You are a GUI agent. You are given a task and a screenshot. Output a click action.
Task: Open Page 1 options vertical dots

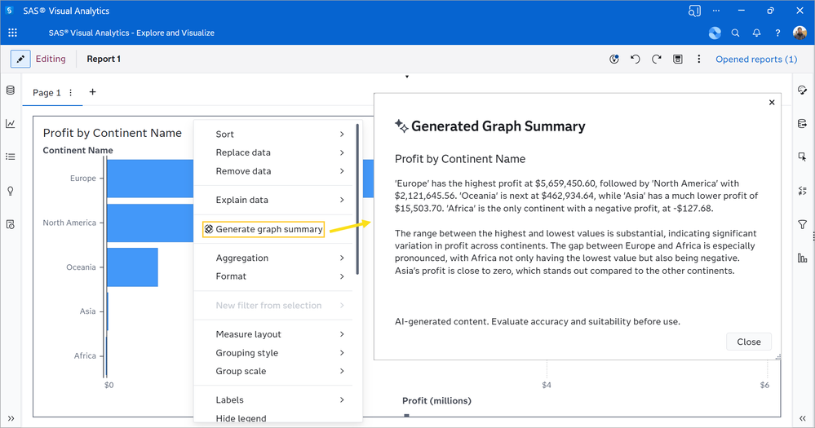71,92
